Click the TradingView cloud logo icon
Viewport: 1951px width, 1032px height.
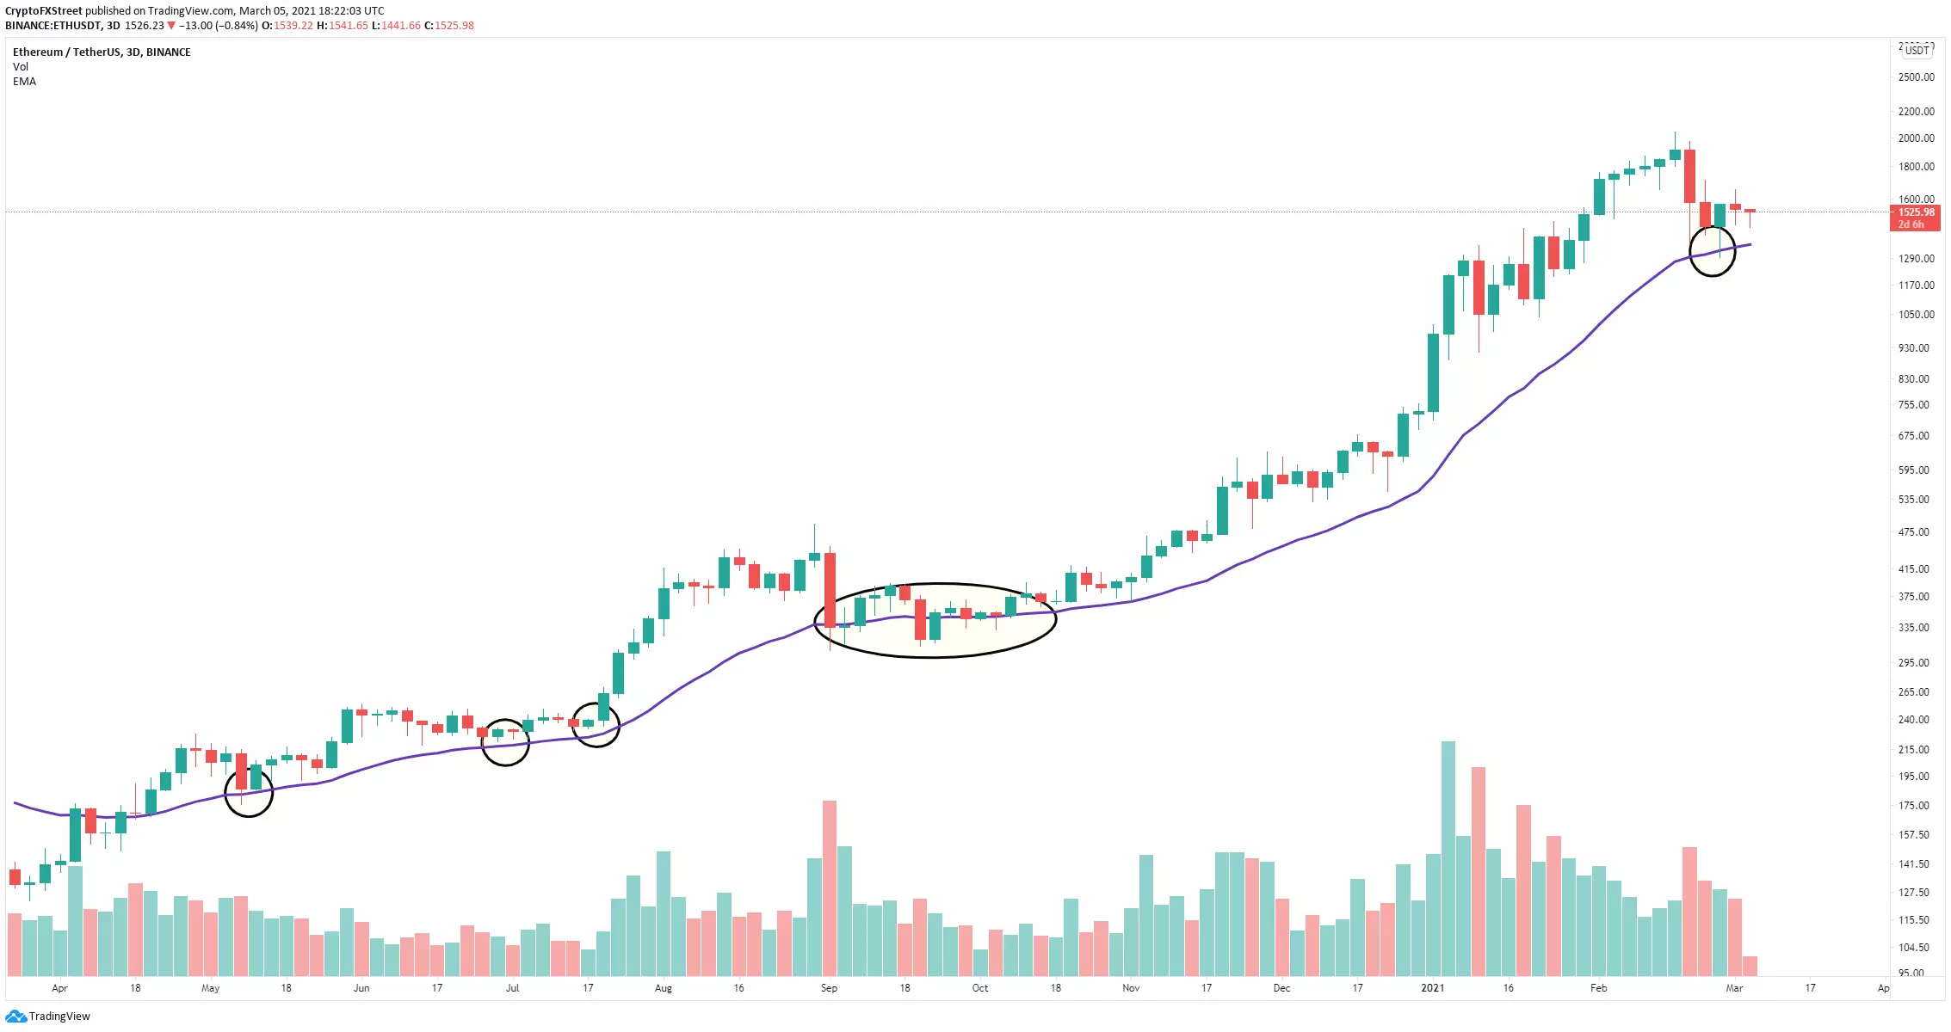(15, 1017)
